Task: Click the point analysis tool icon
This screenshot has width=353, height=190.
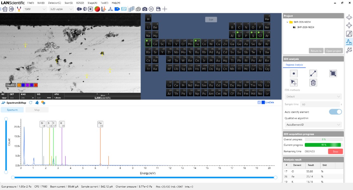Action: [294, 74]
